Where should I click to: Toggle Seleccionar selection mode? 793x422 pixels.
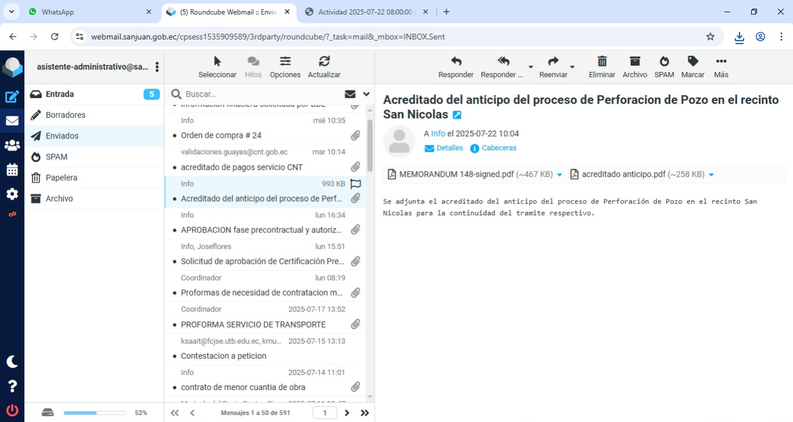(x=217, y=61)
